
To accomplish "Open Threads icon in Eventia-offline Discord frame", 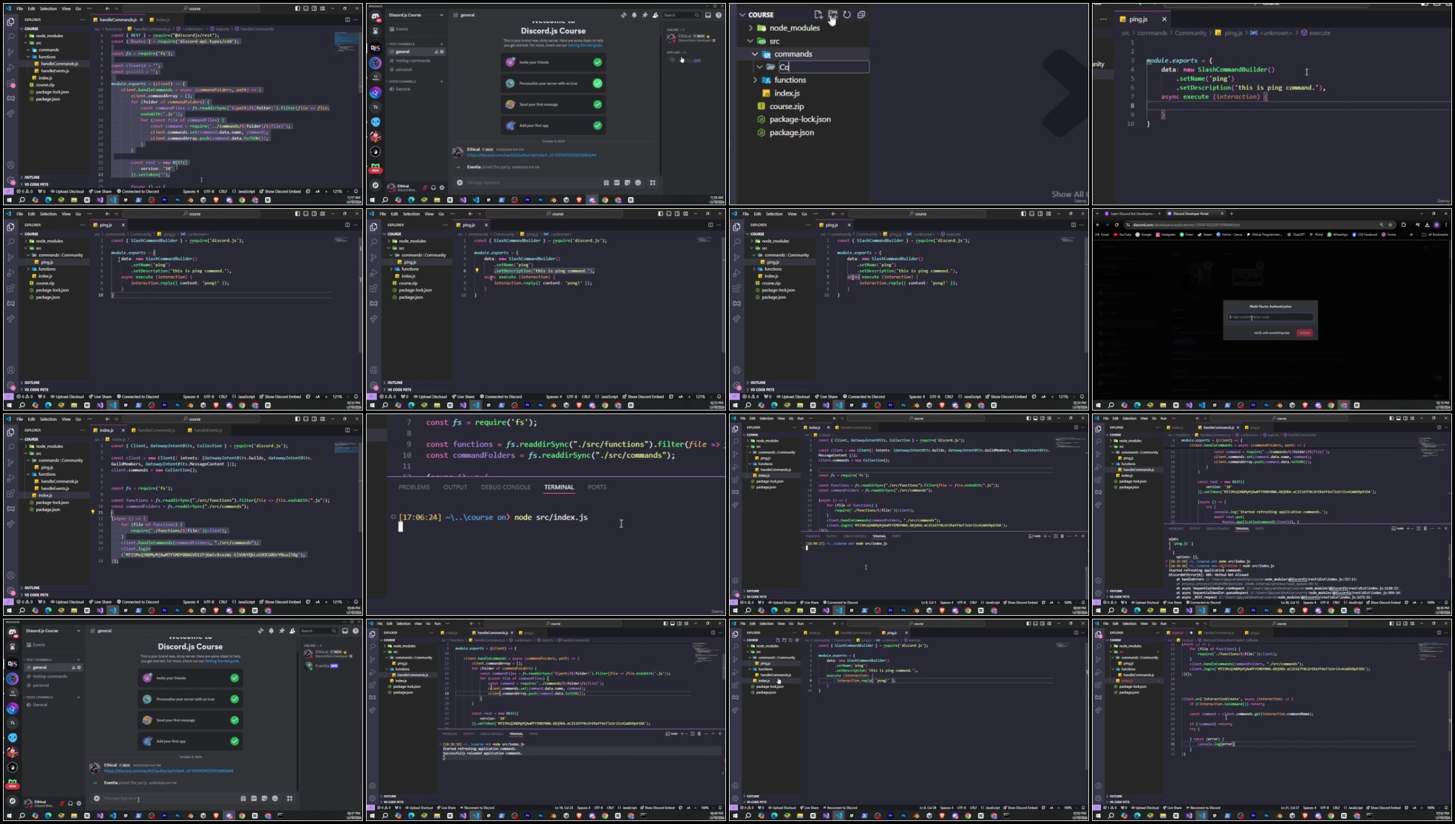I will point(623,15).
